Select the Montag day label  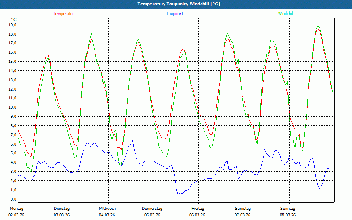click(16, 209)
